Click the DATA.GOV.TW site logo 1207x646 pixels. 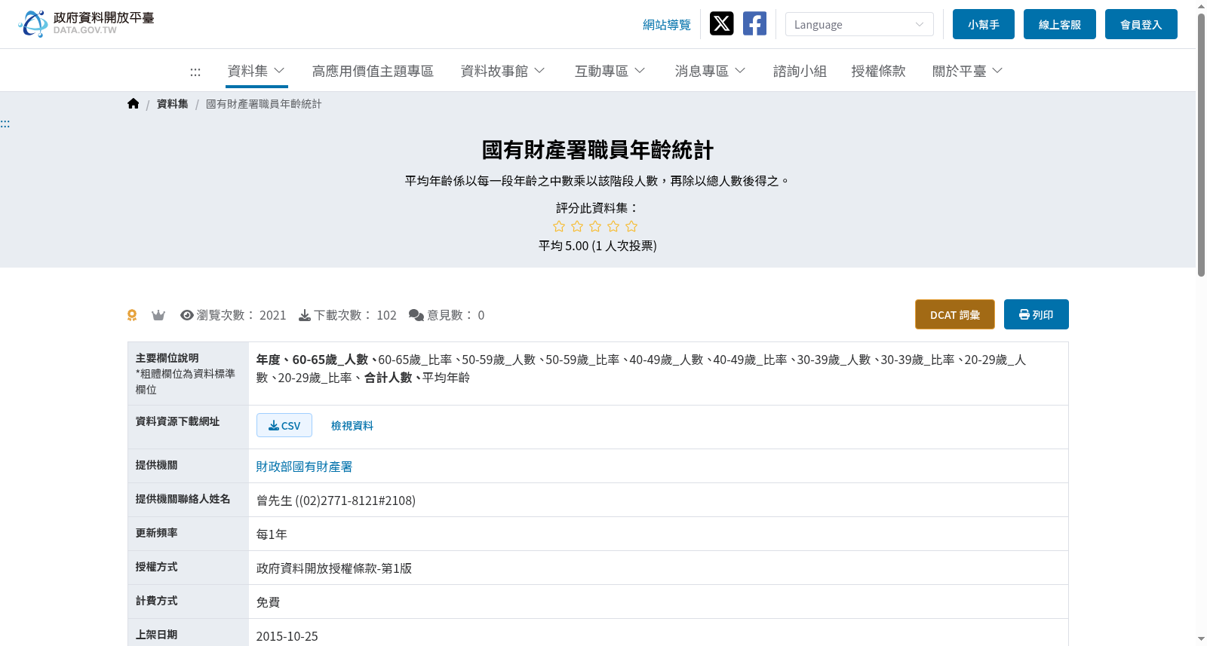pyautogui.click(x=86, y=23)
